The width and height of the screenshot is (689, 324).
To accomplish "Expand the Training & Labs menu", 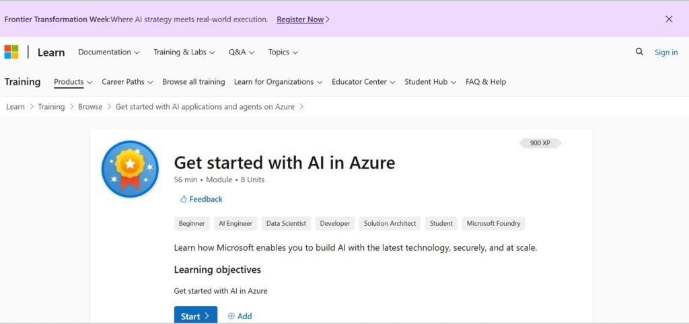I will click(x=184, y=52).
